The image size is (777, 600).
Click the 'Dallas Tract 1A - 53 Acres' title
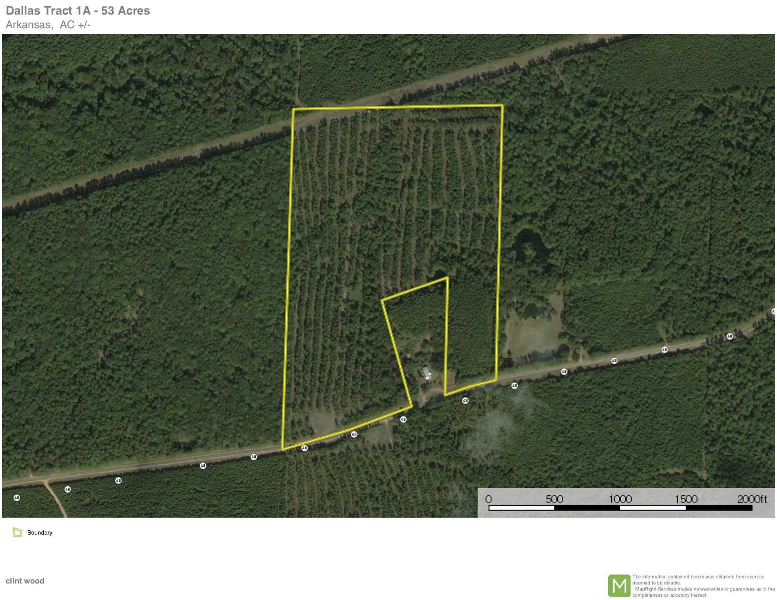78,11
